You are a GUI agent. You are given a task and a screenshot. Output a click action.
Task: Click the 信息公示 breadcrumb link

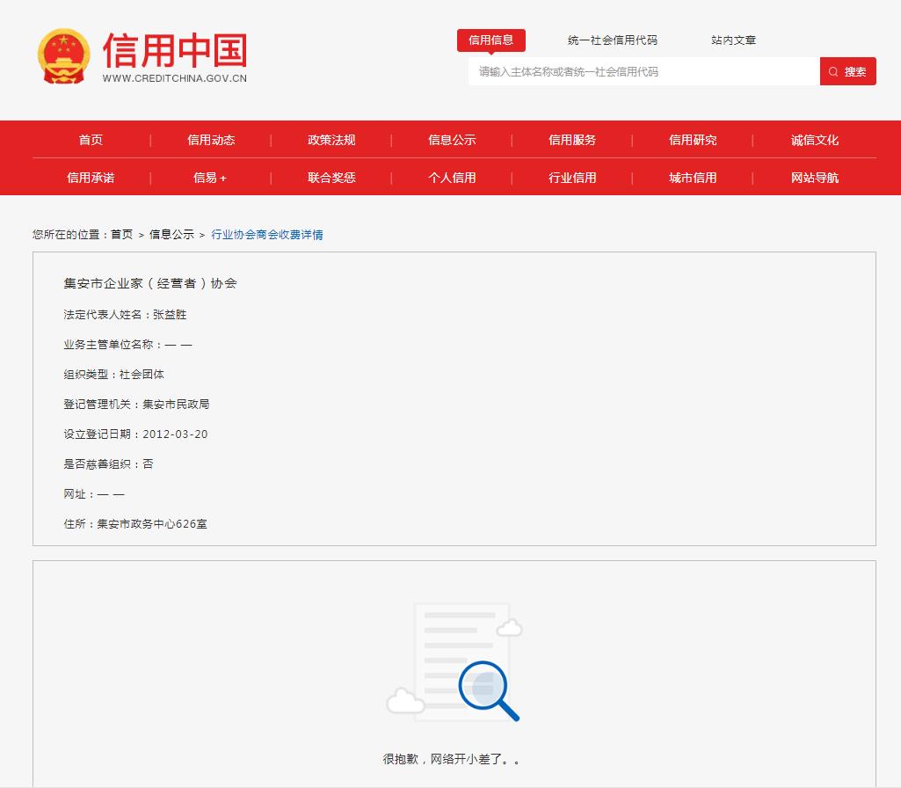tap(171, 235)
